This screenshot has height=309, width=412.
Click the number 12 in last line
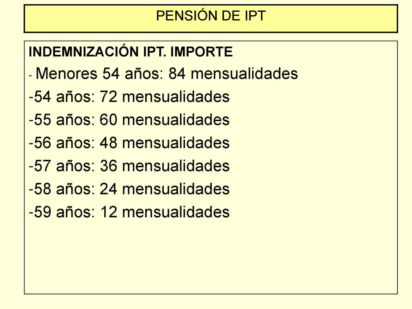tap(109, 212)
